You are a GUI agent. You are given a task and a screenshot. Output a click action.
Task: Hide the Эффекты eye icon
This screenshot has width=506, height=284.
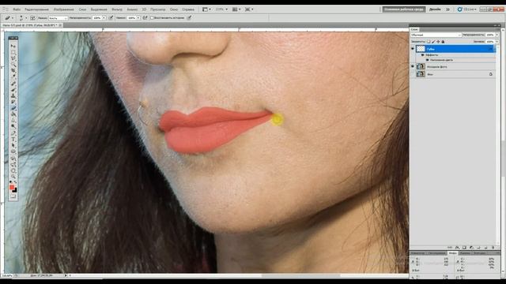pyautogui.click(x=422, y=55)
